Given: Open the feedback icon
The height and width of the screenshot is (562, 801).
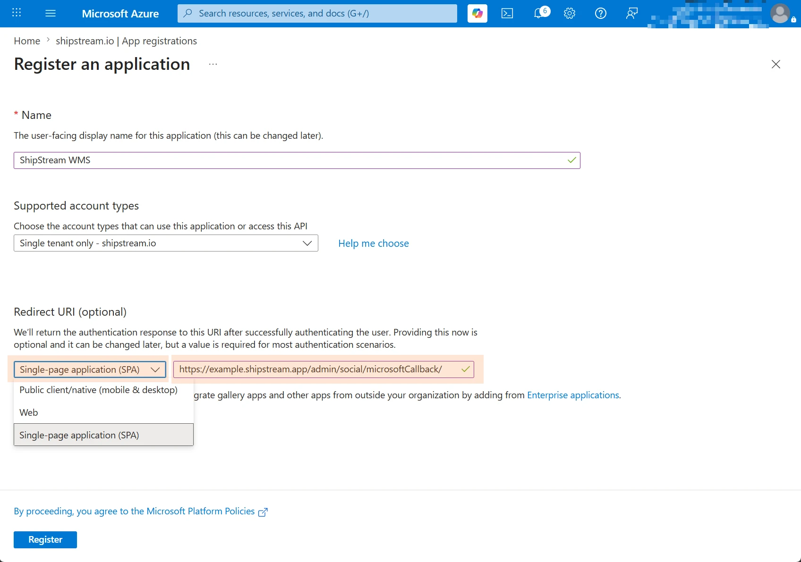Looking at the screenshot, I should click(x=631, y=13).
